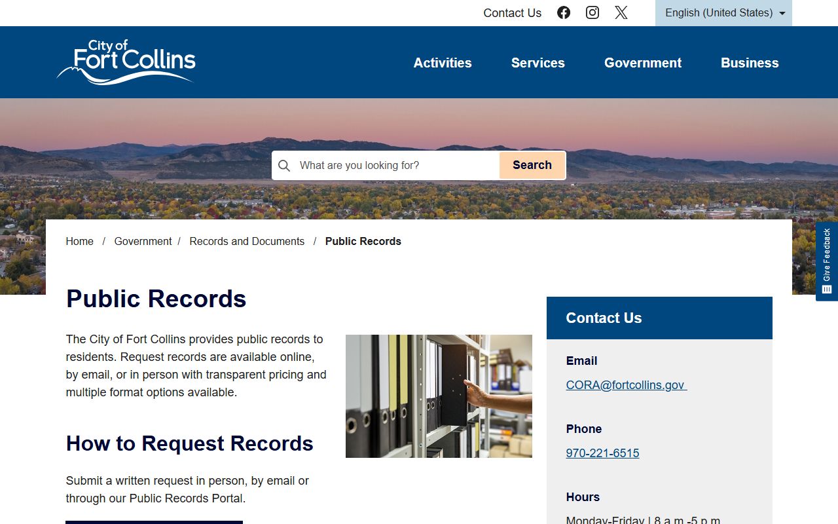Click the Public Records page heading

coord(156,299)
